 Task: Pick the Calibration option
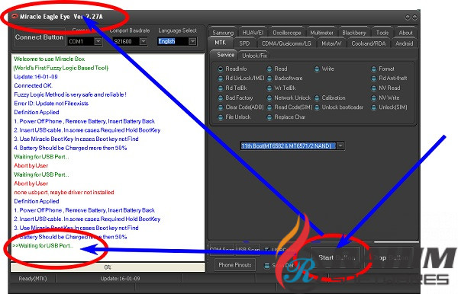(x=317, y=97)
